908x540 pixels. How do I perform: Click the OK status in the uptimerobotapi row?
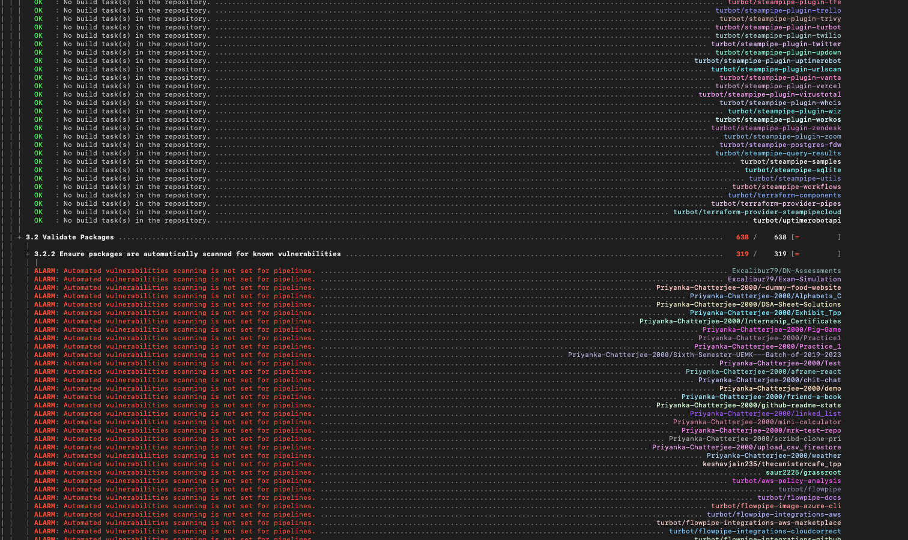click(38, 221)
